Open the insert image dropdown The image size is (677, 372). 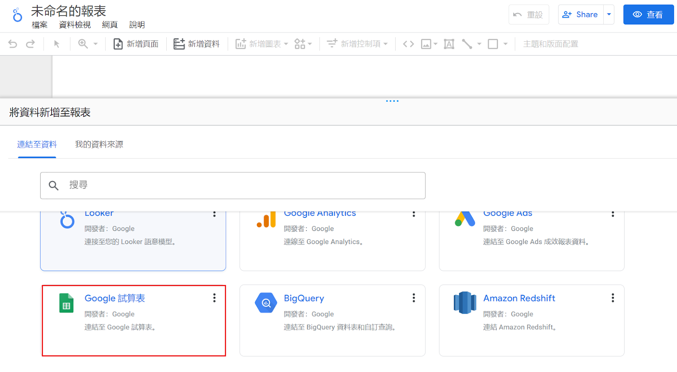tap(429, 44)
